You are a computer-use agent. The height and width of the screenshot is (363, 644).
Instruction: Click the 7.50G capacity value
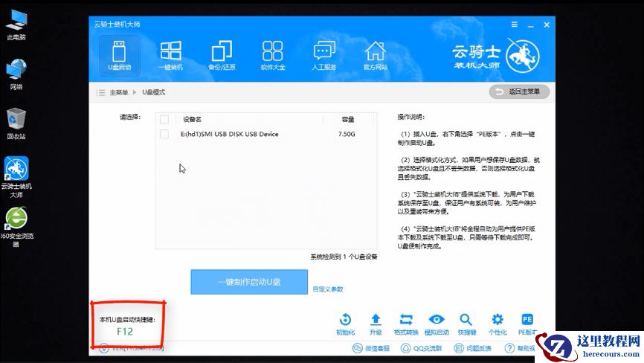pos(347,134)
